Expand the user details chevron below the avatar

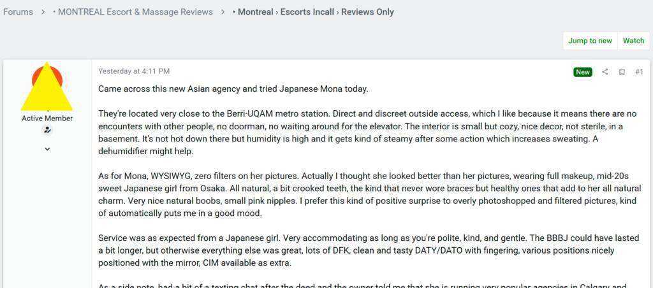[47, 149]
